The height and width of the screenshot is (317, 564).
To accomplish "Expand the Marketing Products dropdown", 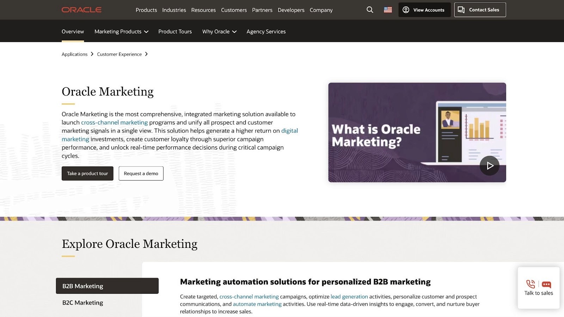I will 121,31.
